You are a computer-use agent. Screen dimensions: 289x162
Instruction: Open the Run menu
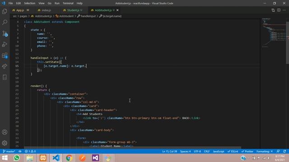coord(57,3)
